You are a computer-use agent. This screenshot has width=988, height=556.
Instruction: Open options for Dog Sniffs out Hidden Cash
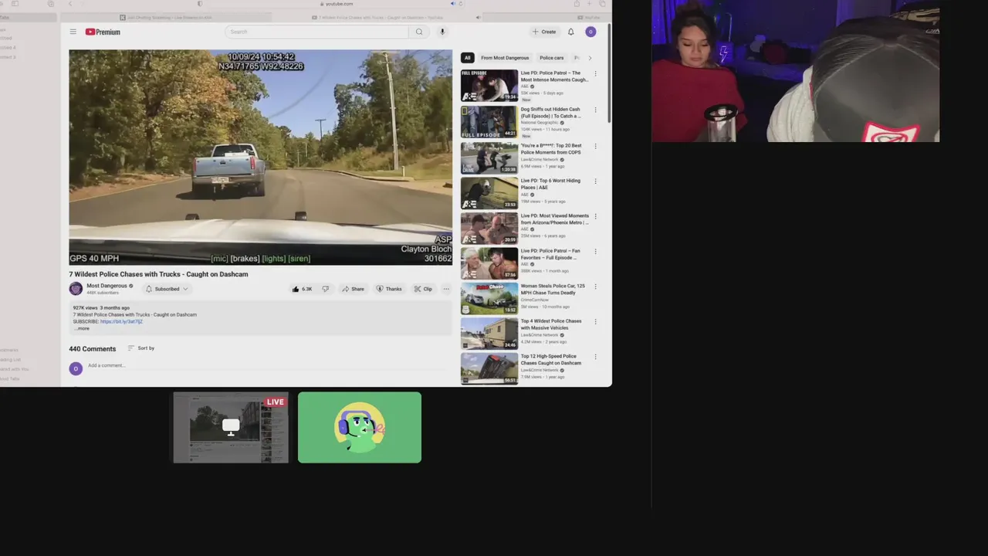tap(595, 110)
